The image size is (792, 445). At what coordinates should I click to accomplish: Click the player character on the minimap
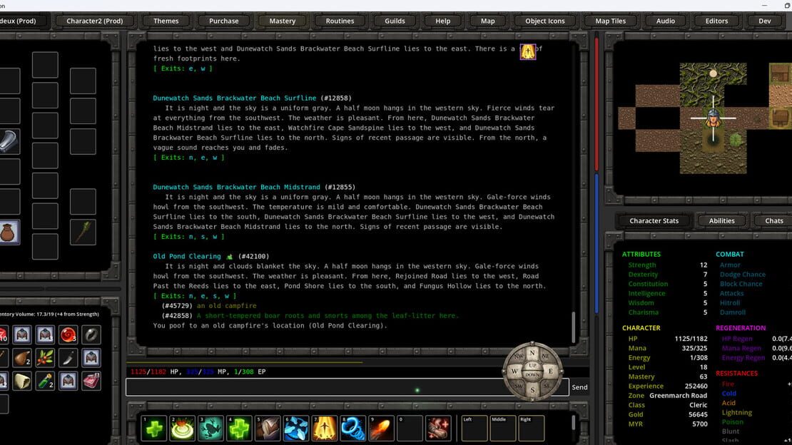point(713,118)
